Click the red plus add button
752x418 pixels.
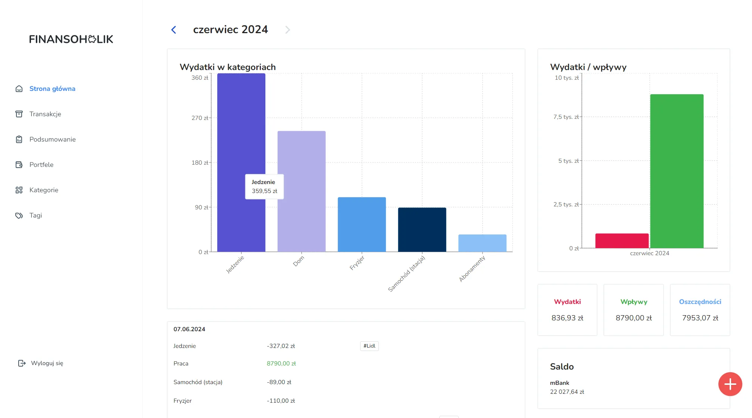pyautogui.click(x=730, y=384)
